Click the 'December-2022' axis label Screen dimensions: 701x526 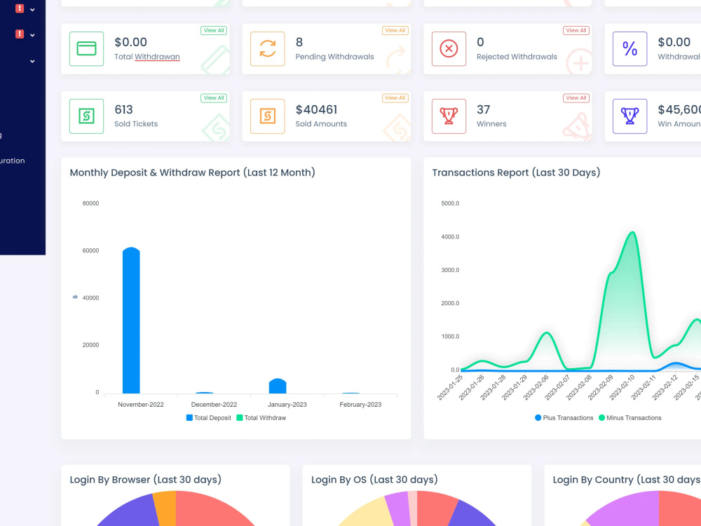[214, 405]
